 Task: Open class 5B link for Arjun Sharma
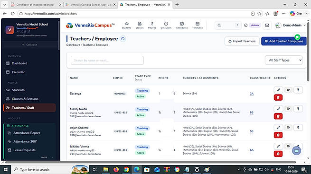click(252, 131)
